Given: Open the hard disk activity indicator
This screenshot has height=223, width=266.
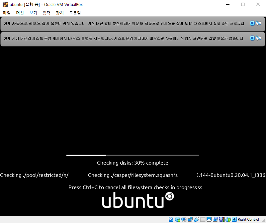Looking at the screenshot, I should [x=171, y=219].
